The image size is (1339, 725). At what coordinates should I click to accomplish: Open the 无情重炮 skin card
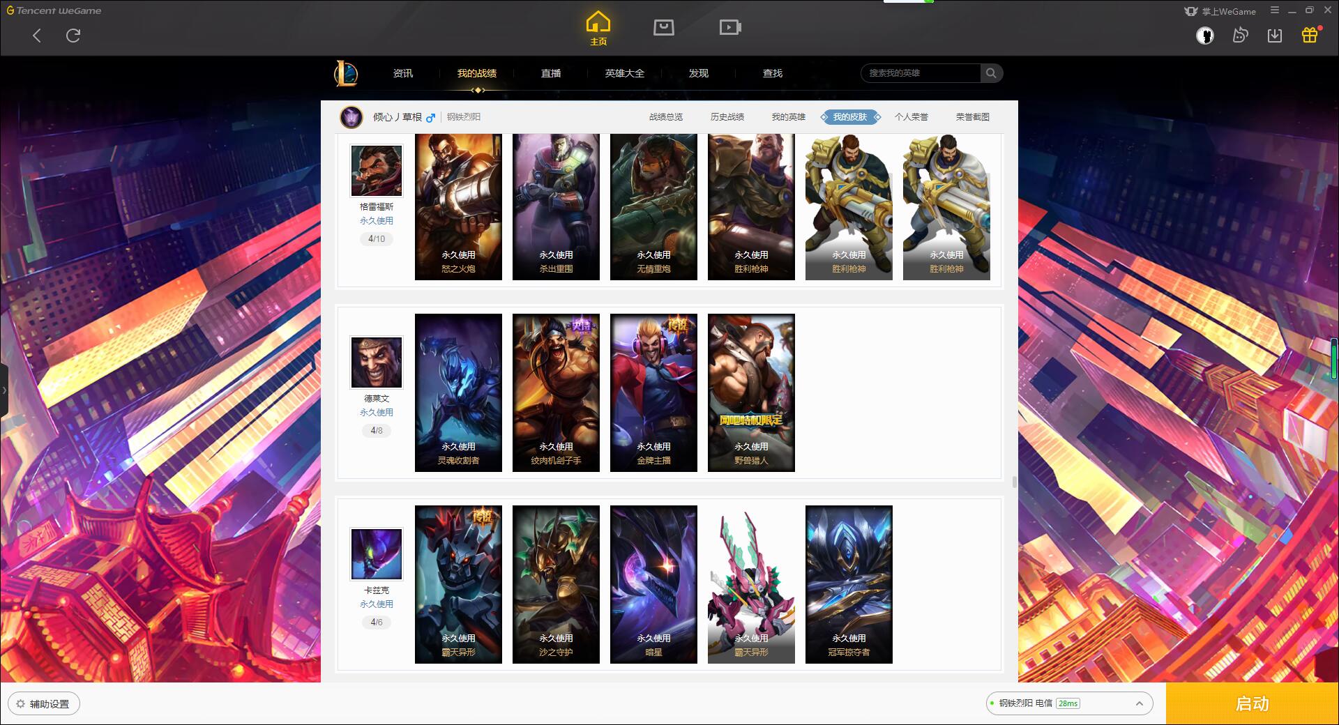point(653,207)
